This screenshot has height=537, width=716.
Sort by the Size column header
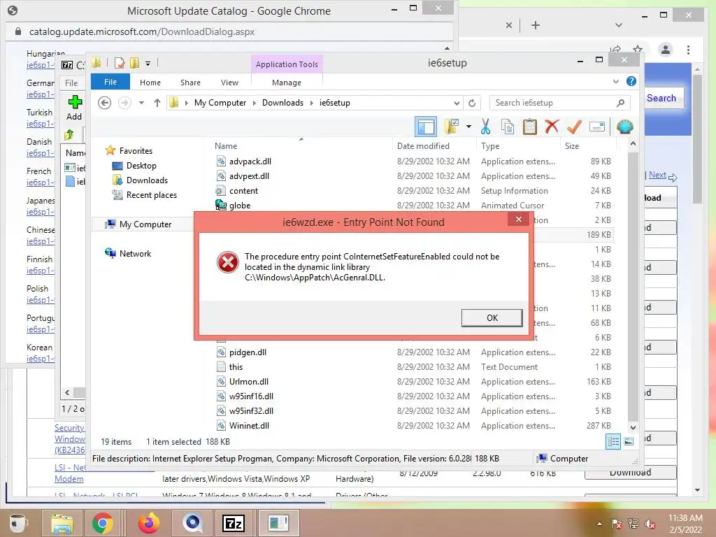588,145
